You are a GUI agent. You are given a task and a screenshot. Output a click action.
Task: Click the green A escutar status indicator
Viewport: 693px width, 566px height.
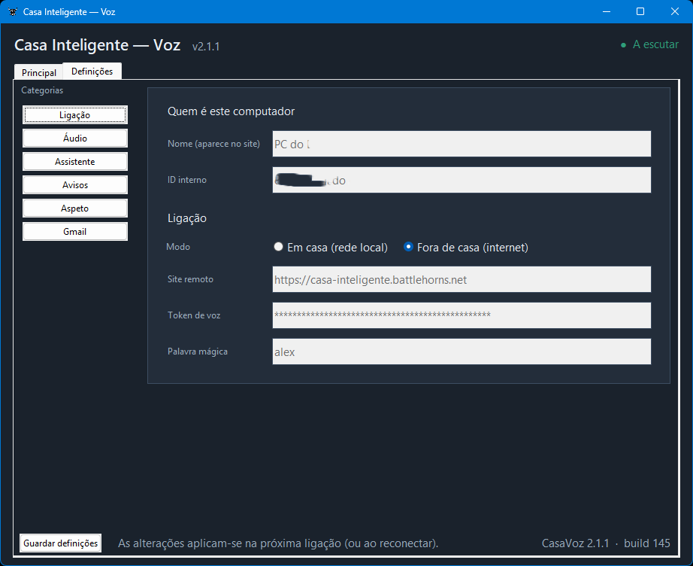coord(649,44)
